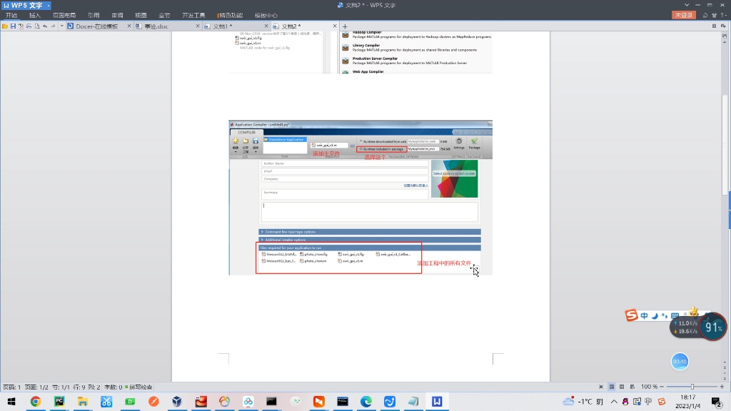Click the print icon in quick toolbar
The width and height of the screenshot is (731, 411).
pos(29,26)
